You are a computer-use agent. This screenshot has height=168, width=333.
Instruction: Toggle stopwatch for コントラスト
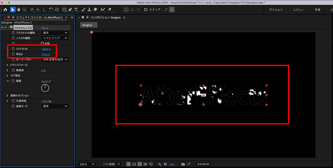(x=13, y=49)
